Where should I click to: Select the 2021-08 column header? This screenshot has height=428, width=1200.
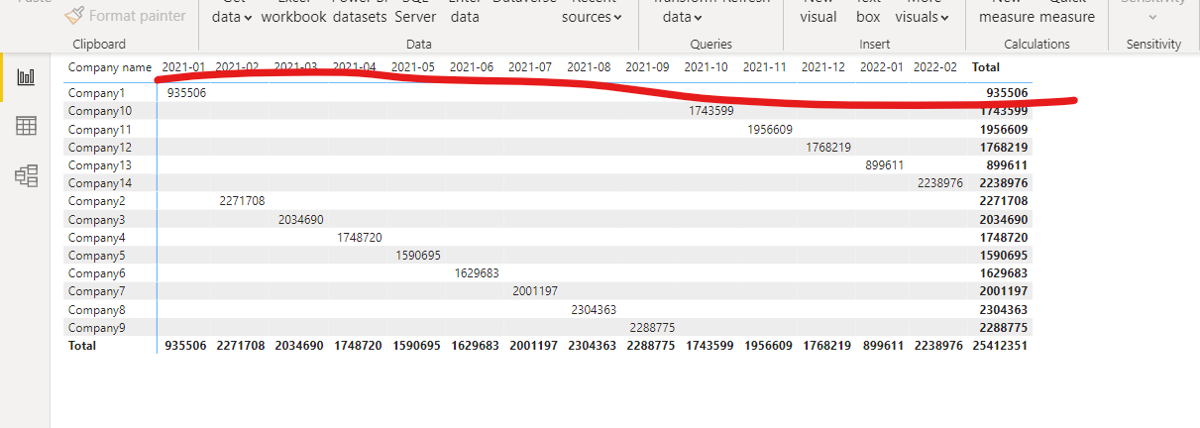coord(589,67)
